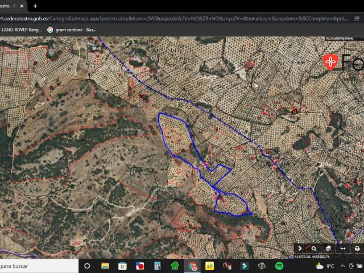Open the diamond-shaped app on the taskbar

[x=262, y=266]
